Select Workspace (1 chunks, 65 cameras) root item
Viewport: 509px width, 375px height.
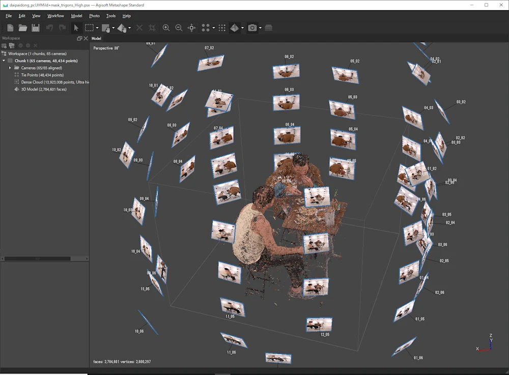(37, 53)
